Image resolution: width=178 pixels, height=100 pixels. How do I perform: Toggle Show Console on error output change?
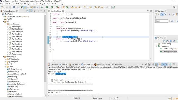click(x=166, y=64)
